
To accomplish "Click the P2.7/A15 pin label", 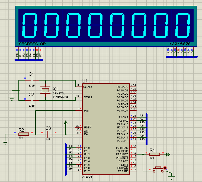I will pyautogui.click(x=123, y=141).
